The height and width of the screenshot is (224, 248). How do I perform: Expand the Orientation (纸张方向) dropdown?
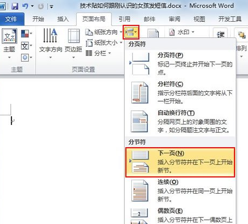[x=104, y=32]
